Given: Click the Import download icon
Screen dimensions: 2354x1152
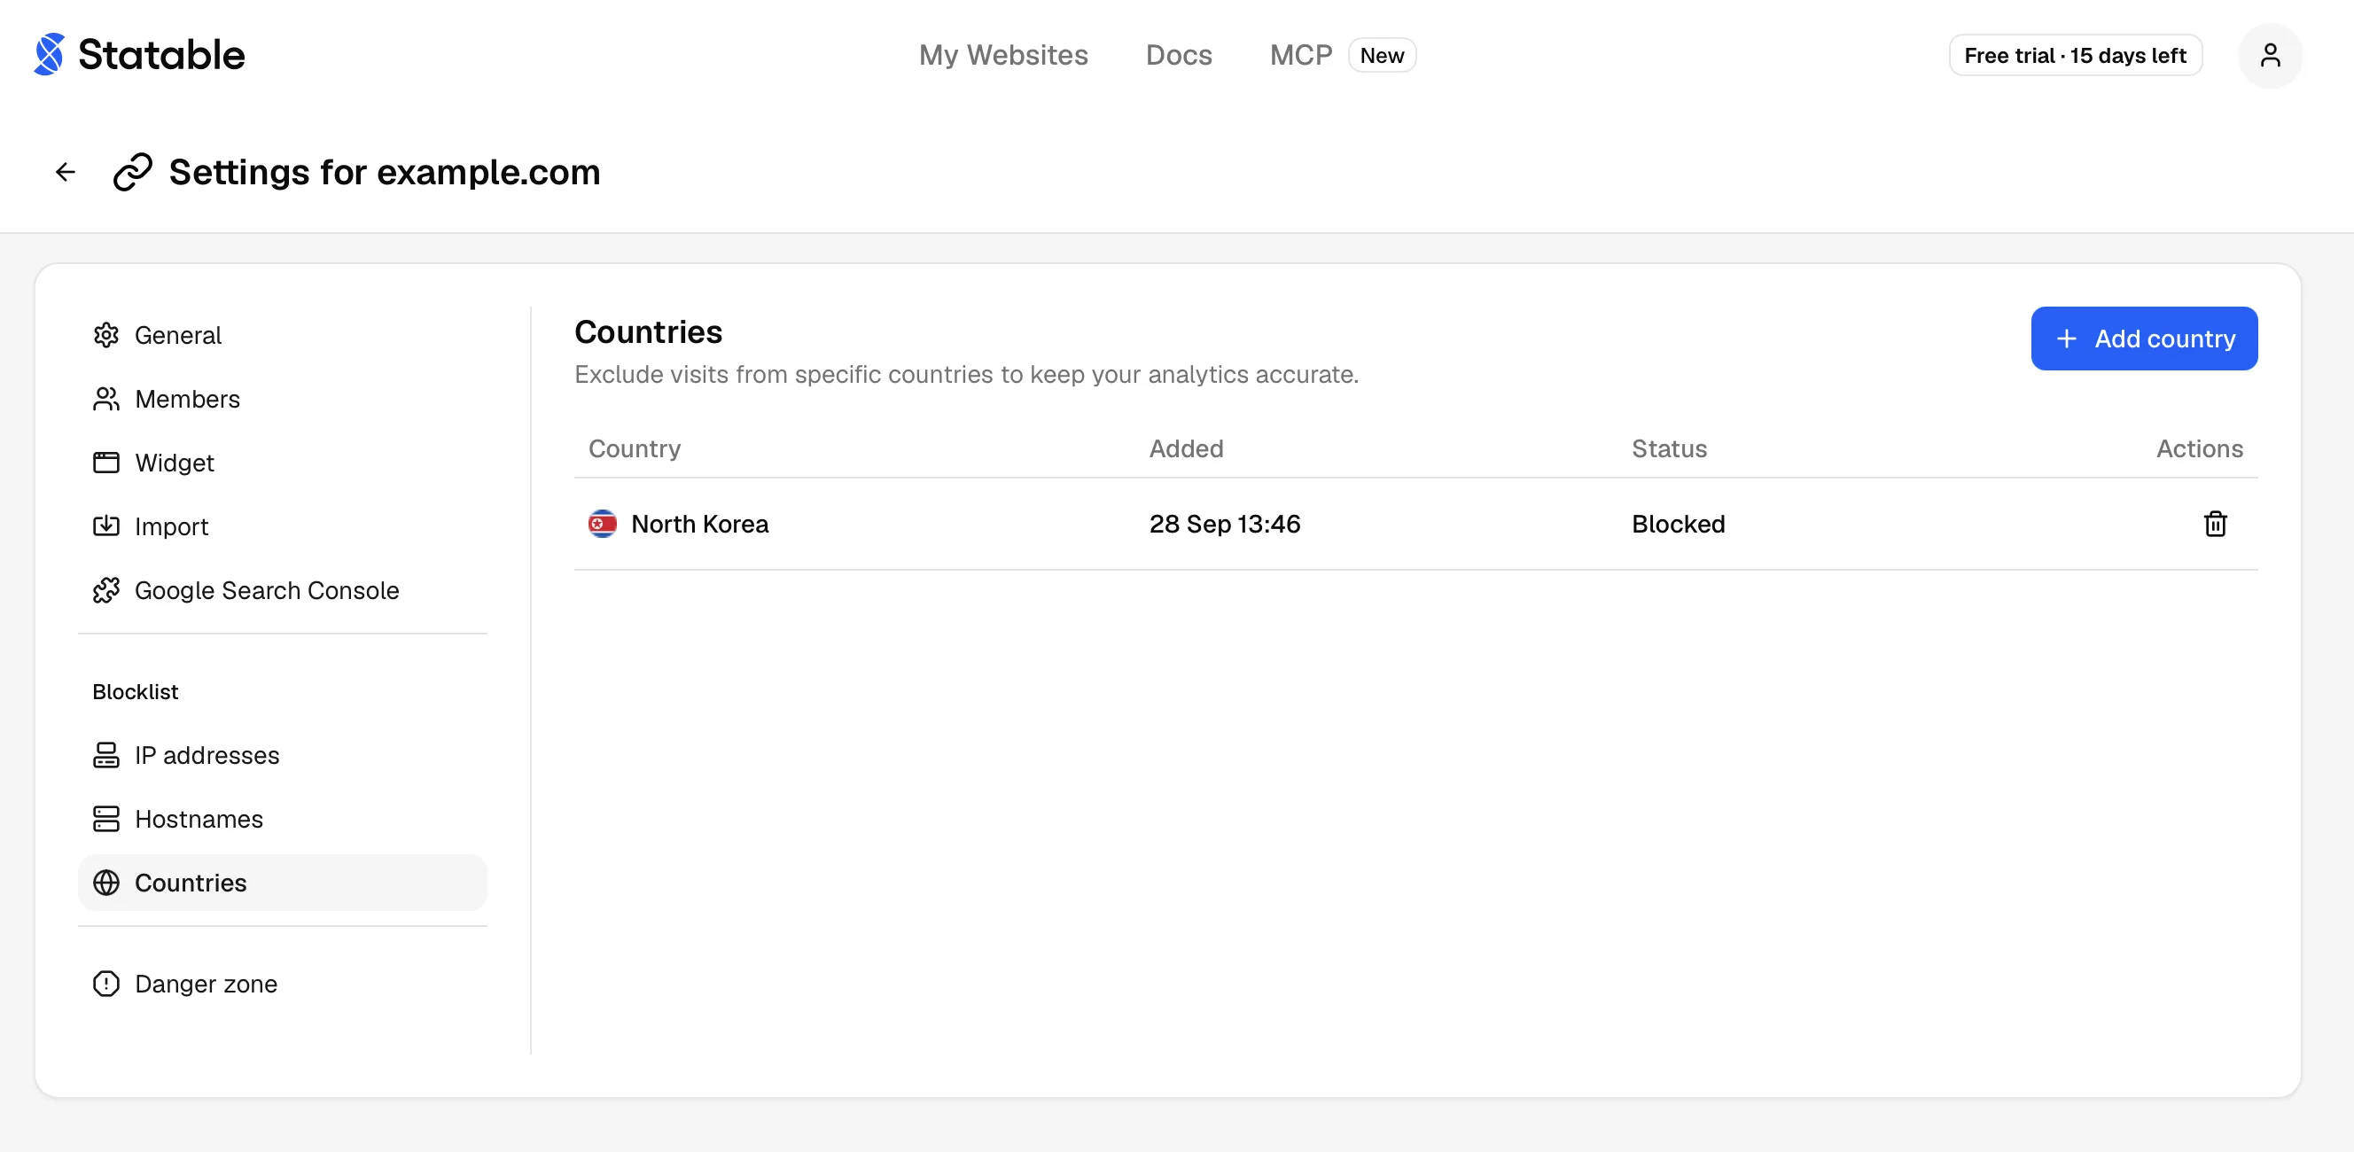Looking at the screenshot, I should (106, 526).
